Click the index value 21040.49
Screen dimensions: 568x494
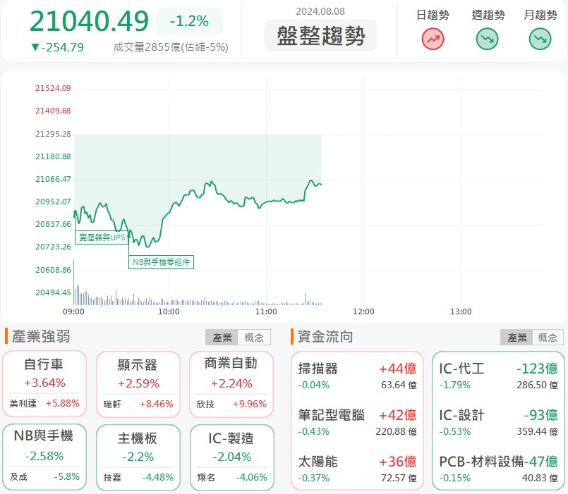coord(89,21)
